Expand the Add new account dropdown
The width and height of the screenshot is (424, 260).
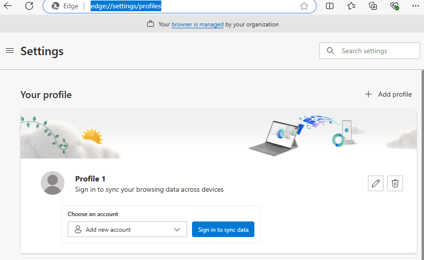[x=127, y=229]
